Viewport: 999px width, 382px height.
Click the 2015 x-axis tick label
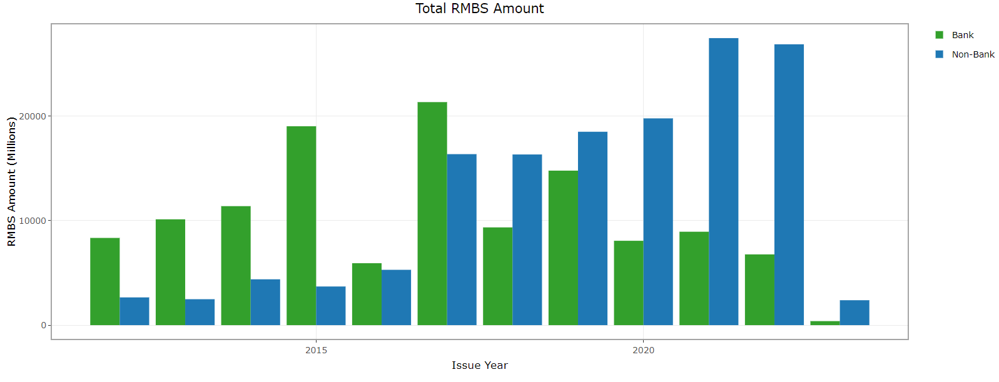point(316,350)
